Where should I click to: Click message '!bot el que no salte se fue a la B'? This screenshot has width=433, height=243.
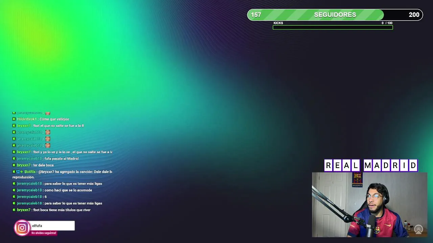(59, 126)
